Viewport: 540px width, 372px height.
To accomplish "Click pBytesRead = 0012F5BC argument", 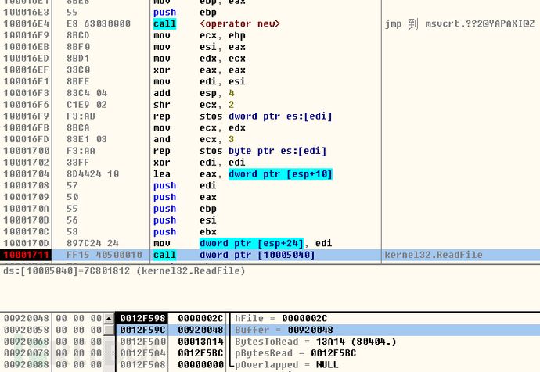I will pyautogui.click(x=296, y=353).
